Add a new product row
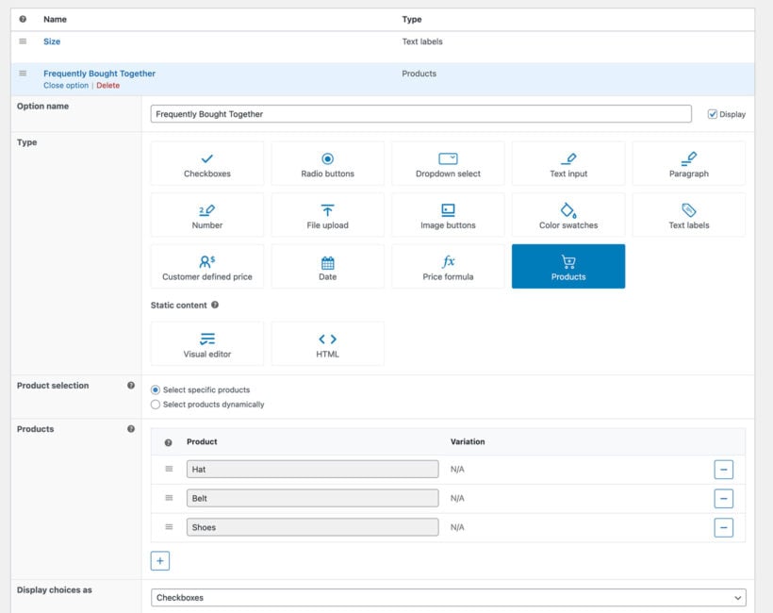Image resolution: width=773 pixels, height=613 pixels. [160, 561]
